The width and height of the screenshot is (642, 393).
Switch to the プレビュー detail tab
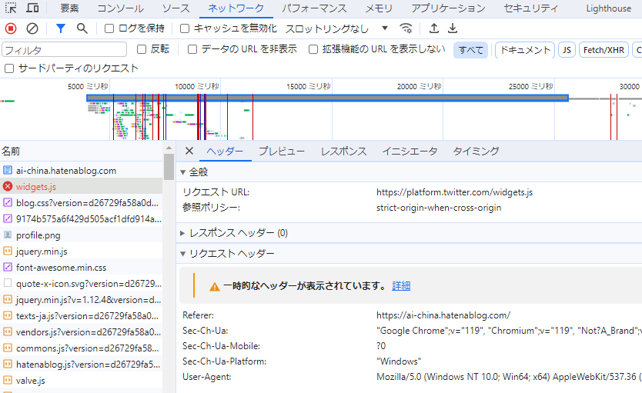tap(282, 152)
